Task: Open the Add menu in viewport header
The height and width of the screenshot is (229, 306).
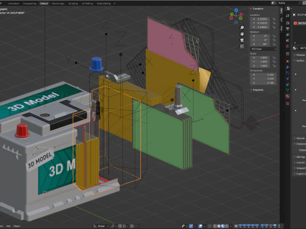Action: (x=8, y=226)
